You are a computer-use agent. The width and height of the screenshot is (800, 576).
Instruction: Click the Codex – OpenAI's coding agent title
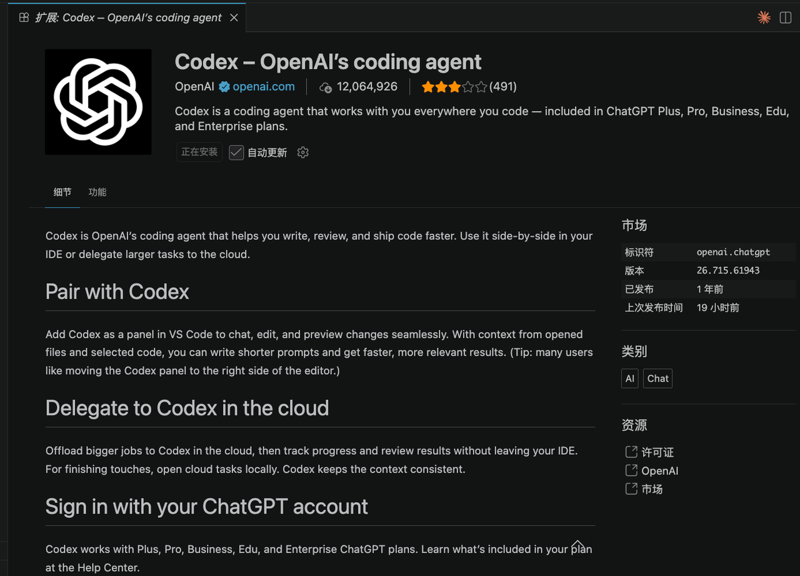328,62
